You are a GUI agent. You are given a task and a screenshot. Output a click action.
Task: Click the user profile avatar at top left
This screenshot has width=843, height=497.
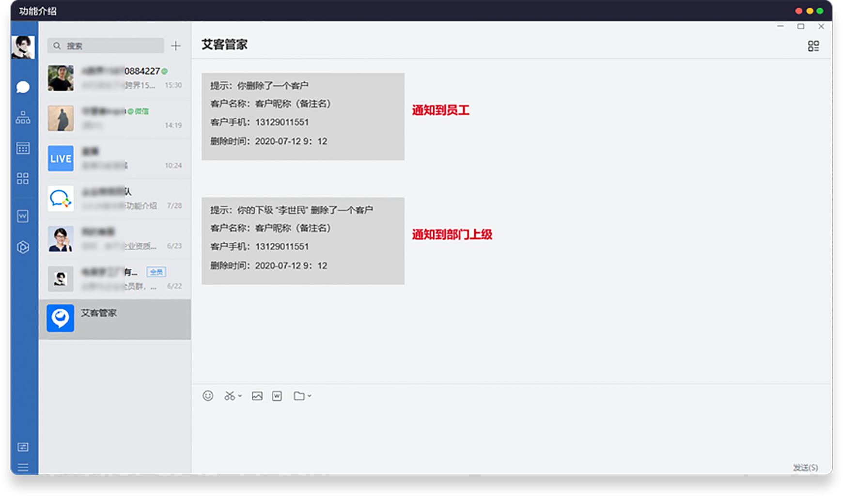23,47
